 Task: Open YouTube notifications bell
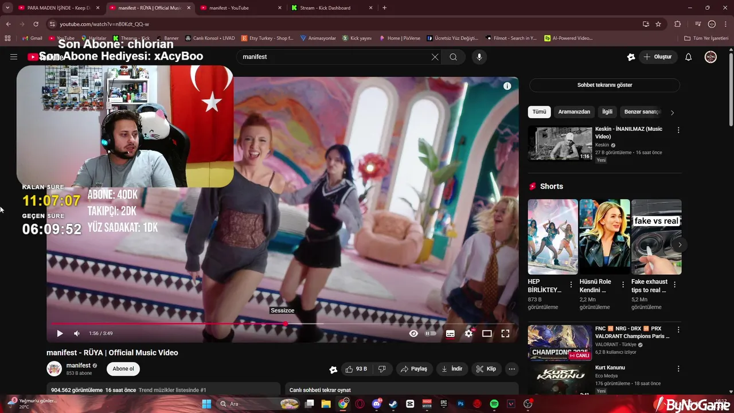pyautogui.click(x=689, y=57)
